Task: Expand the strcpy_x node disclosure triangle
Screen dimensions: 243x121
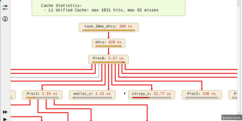Action: click(x=125, y=94)
